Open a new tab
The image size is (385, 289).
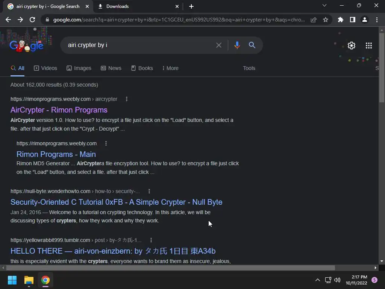point(191,6)
